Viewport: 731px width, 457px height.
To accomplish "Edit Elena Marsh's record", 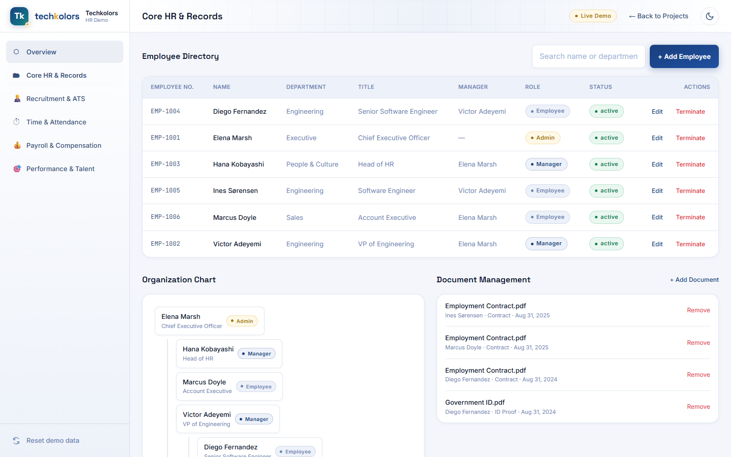I will click(x=657, y=138).
